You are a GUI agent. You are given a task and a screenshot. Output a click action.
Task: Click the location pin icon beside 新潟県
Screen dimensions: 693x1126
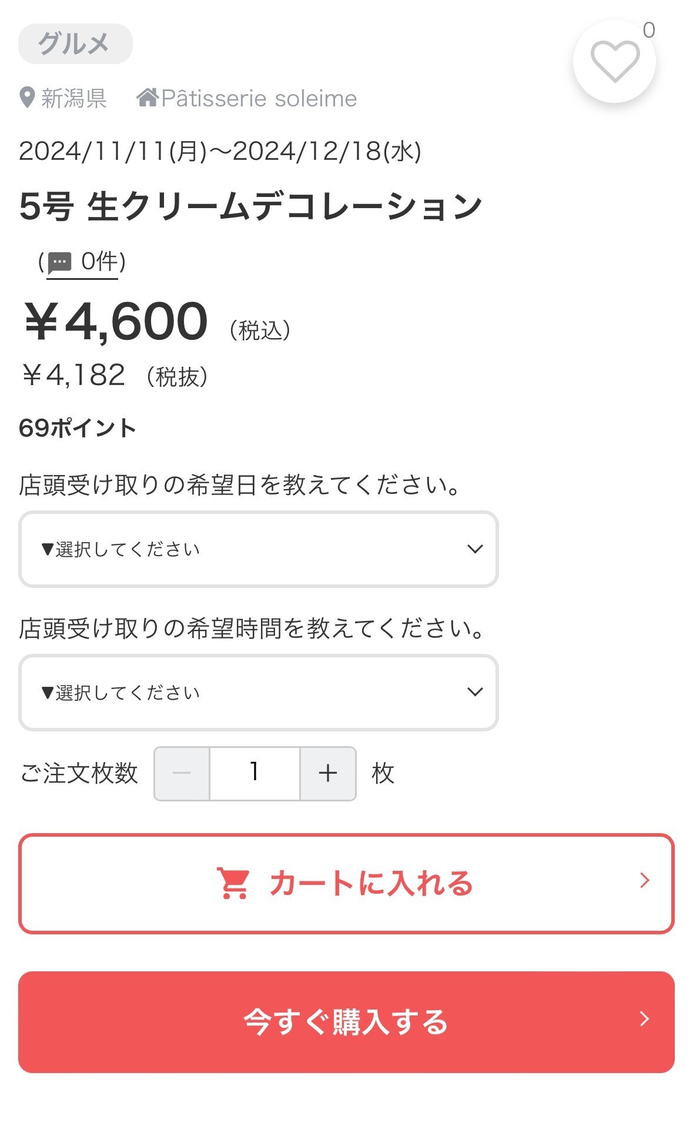click(27, 98)
